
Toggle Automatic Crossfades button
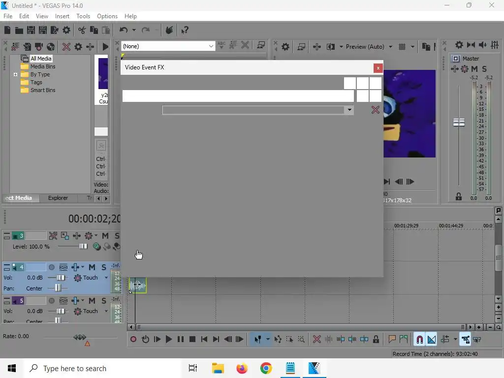pyautogui.click(x=432, y=340)
